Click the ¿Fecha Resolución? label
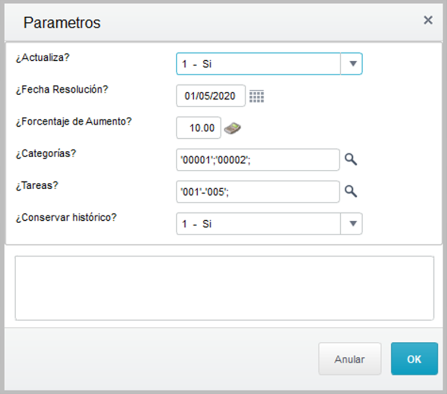The image size is (447, 394). point(62,89)
